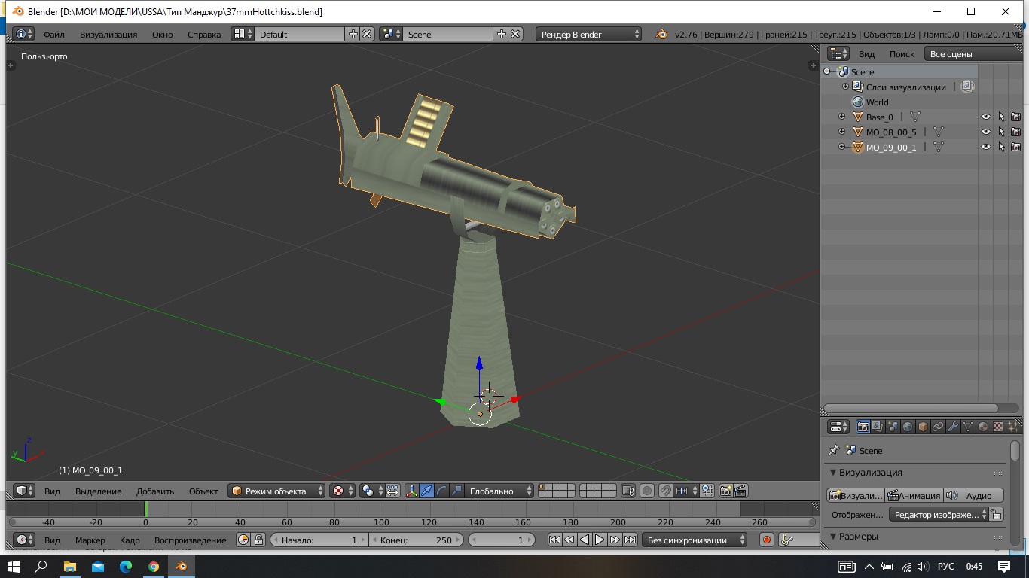
Task: Click the Конец end frame field
Action: tap(417, 540)
